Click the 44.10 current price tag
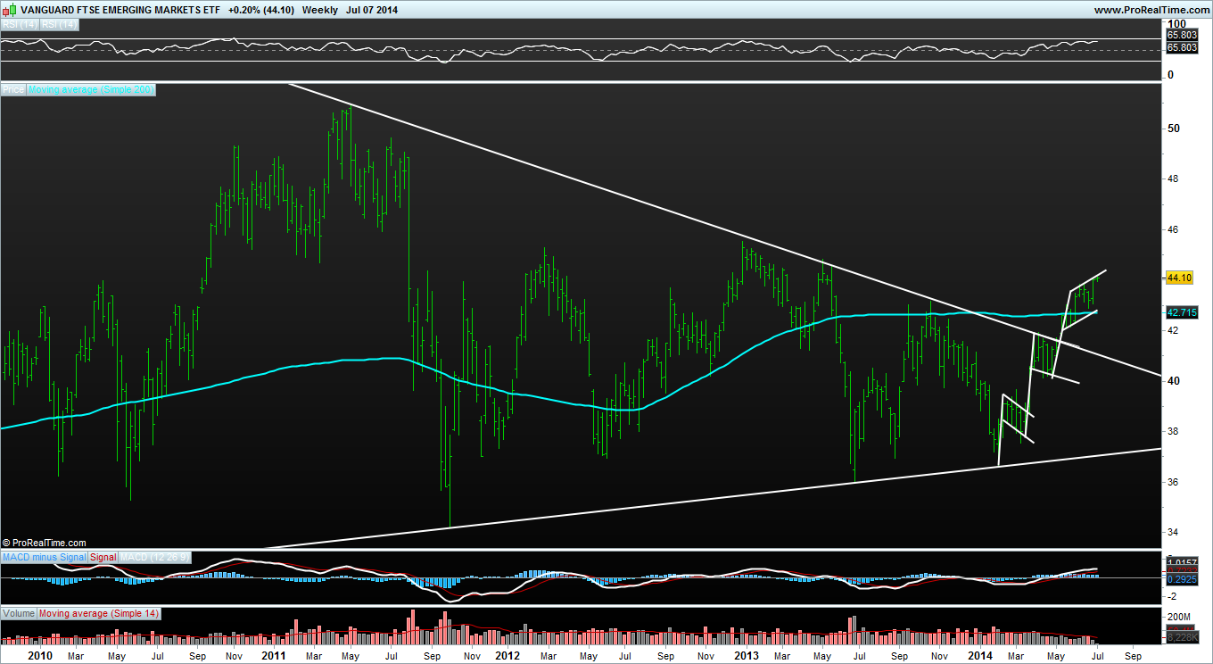The width and height of the screenshot is (1213, 664). tap(1179, 278)
